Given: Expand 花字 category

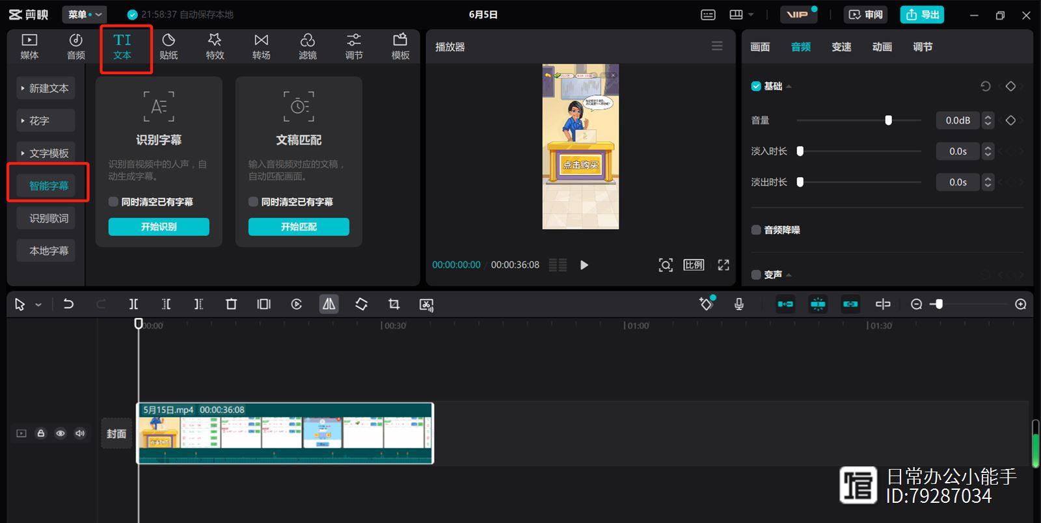Looking at the screenshot, I should tap(46, 120).
